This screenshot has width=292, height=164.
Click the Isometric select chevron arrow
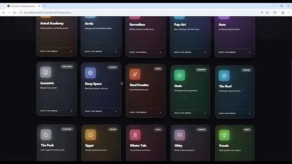click(x=71, y=111)
